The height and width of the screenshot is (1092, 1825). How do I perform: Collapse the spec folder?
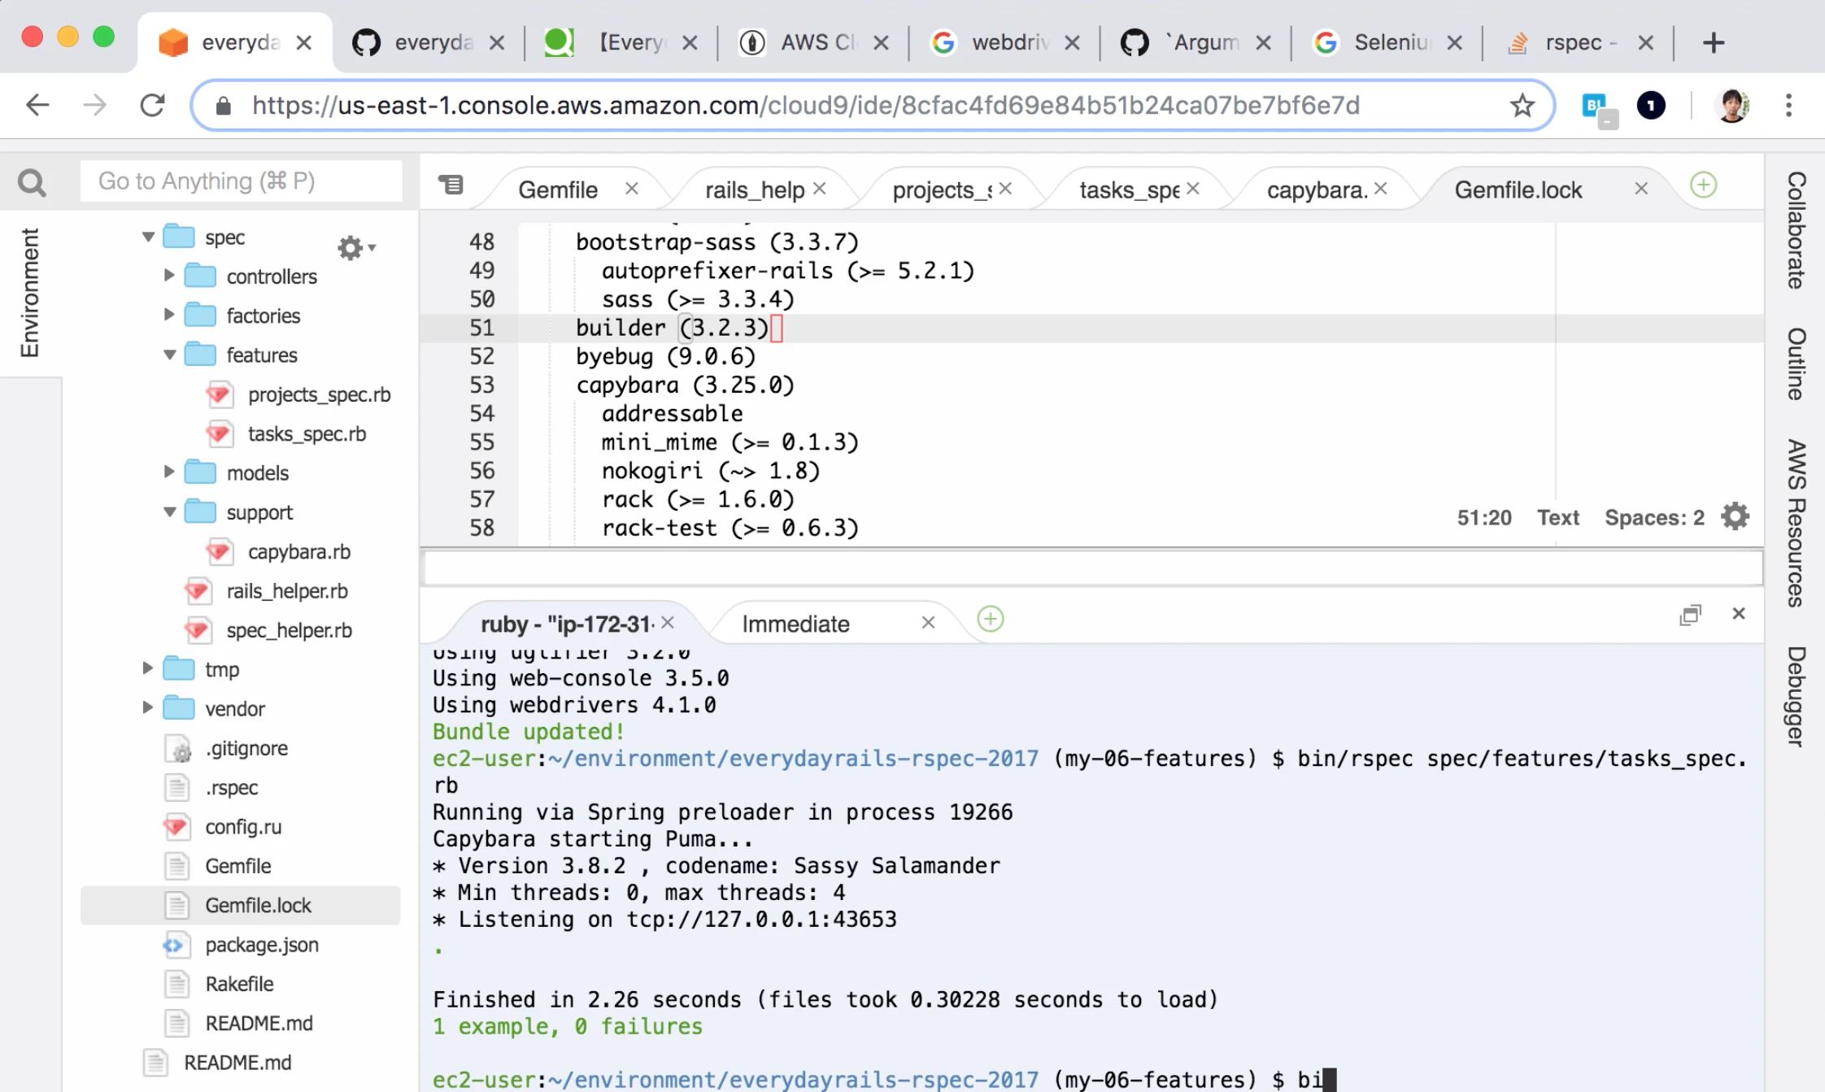[x=148, y=237]
